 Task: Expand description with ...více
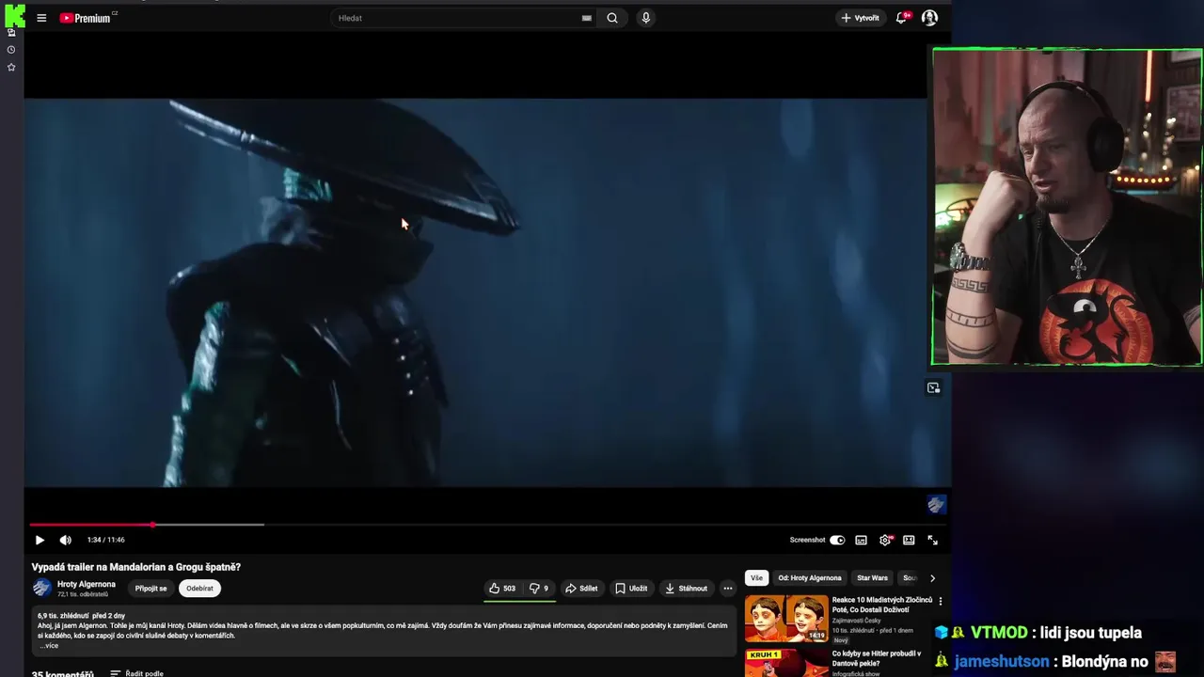point(49,646)
